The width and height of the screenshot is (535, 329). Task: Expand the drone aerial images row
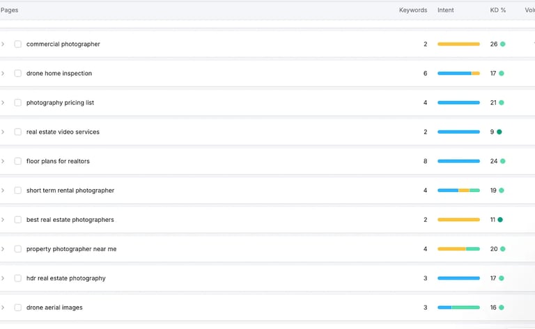3,307
